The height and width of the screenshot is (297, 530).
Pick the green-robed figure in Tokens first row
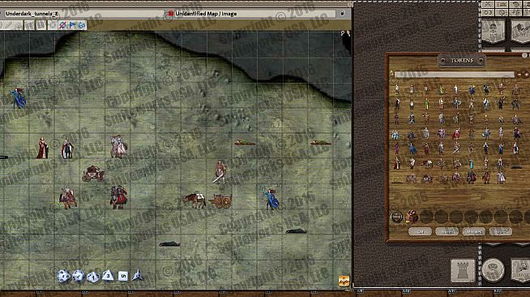tap(441, 89)
